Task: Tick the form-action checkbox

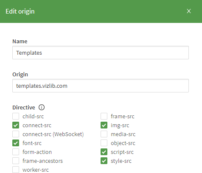Action: tap(16, 152)
